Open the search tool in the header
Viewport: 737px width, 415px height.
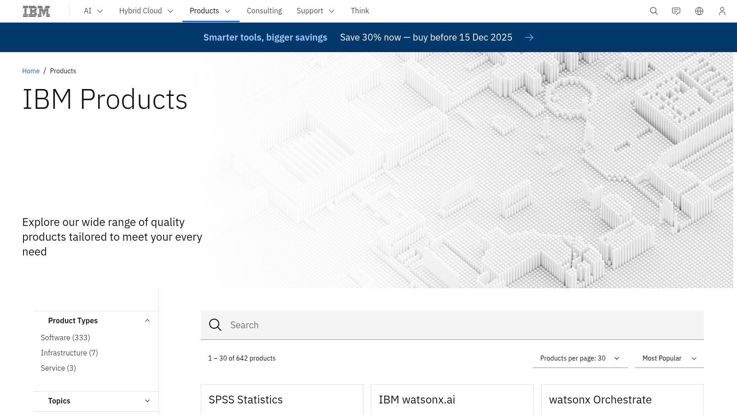pos(654,11)
